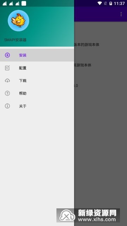Click the notepad icon beside 配置
Image resolution: width=127 pixels, height=226 pixels.
7,68
